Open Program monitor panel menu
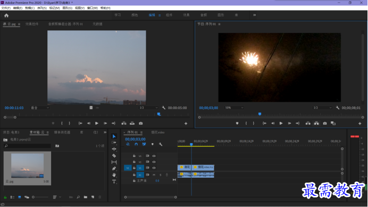Screen dimensions: 368x207 pyautogui.click(x=219, y=24)
